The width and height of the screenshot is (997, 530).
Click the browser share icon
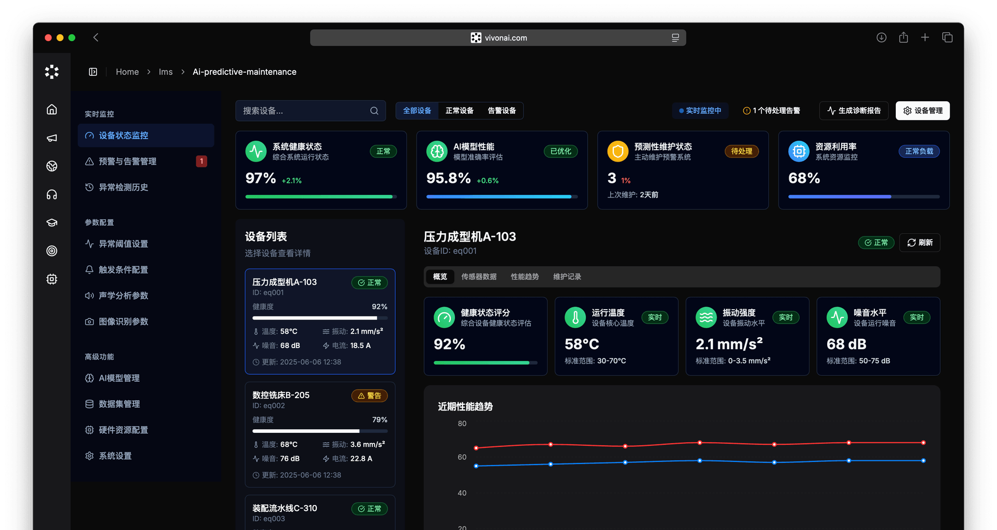[904, 37]
